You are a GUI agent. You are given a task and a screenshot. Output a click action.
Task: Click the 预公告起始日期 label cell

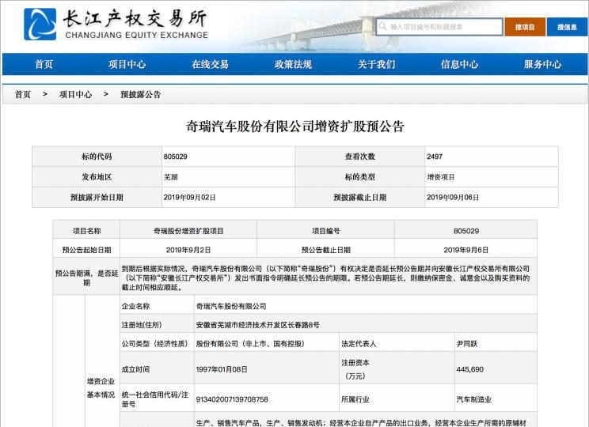[86, 250]
